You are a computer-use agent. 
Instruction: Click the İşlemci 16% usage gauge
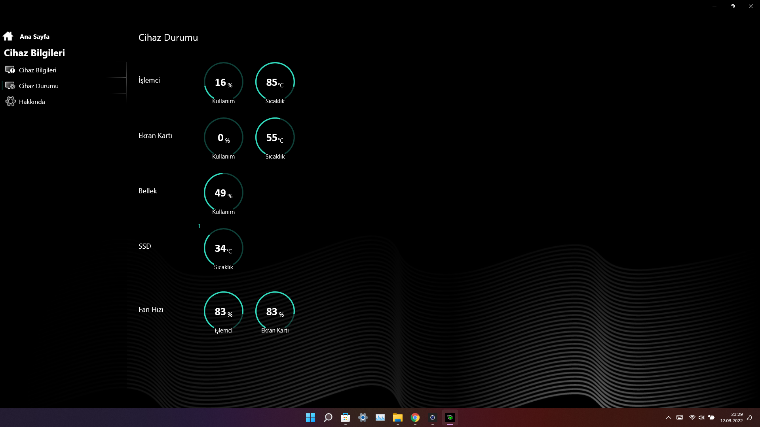click(x=223, y=82)
